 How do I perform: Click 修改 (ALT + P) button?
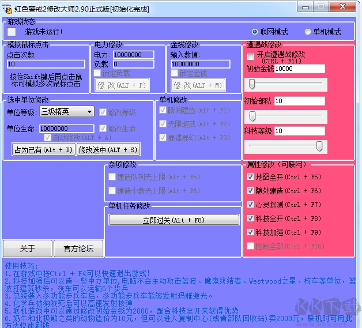(x=122, y=85)
